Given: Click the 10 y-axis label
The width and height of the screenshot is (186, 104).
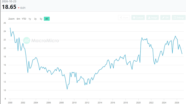Looking at the screenshot, I should [5, 90].
